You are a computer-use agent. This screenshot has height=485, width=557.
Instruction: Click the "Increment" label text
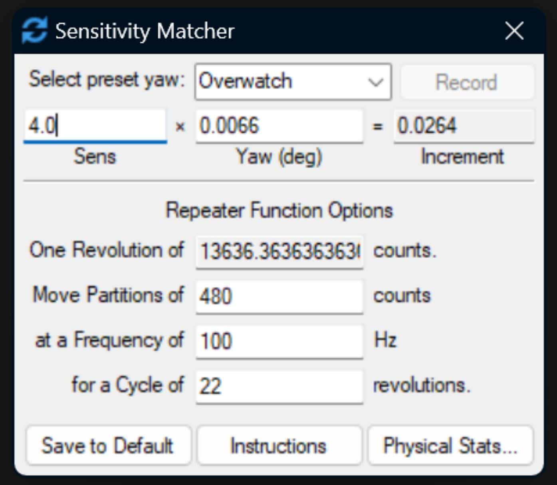point(462,156)
